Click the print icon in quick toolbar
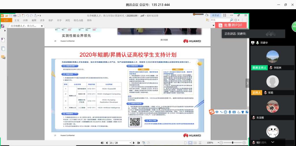Viewport: 296px width, 146px height. (x=15, y=15)
